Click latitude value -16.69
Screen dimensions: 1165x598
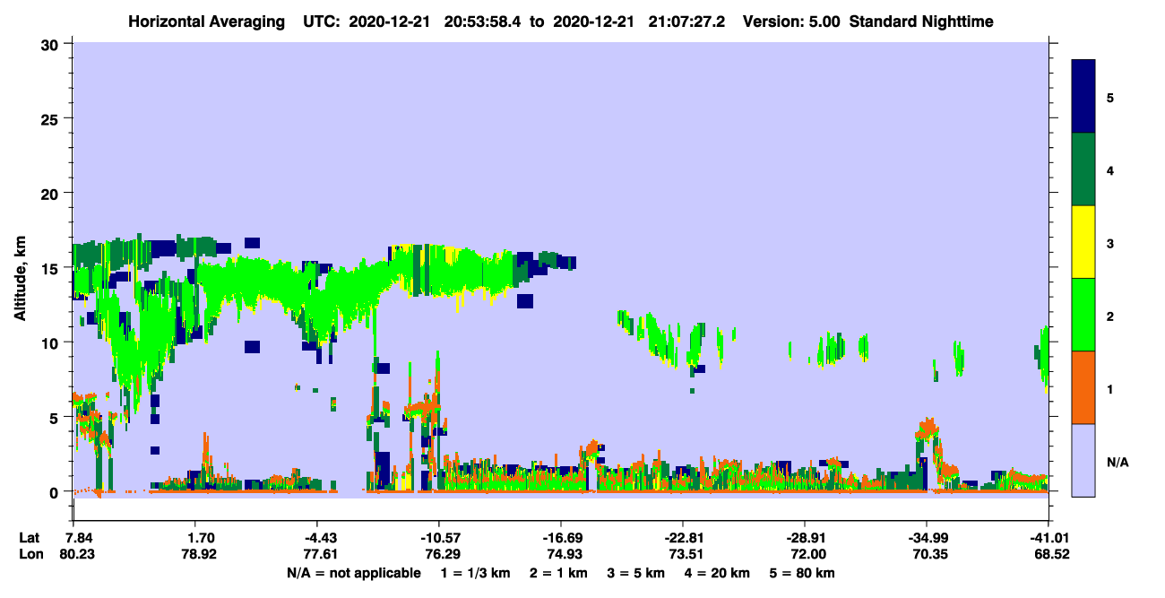(x=562, y=538)
